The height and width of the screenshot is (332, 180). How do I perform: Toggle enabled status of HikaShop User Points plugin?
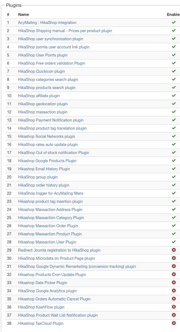pos(174,55)
